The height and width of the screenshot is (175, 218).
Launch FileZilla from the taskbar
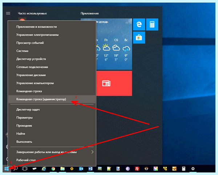click(137, 168)
